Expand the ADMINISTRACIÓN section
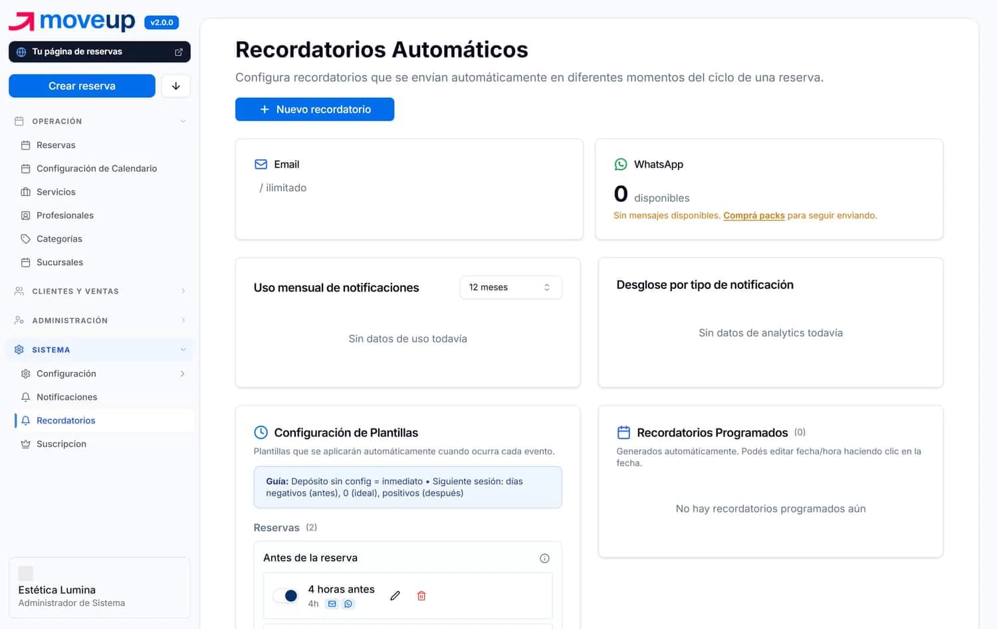 pos(100,321)
